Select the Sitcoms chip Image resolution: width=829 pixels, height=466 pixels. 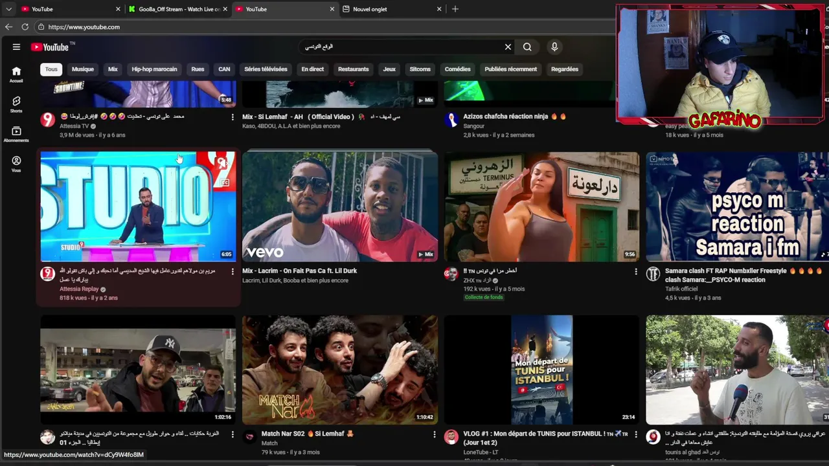pos(420,69)
